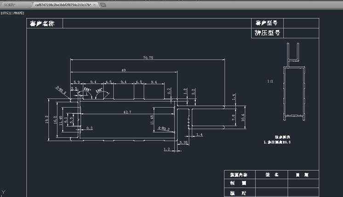The width and height of the screenshot is (343, 197).
Task: Click the 日期 header cell
Action: click(x=303, y=174)
